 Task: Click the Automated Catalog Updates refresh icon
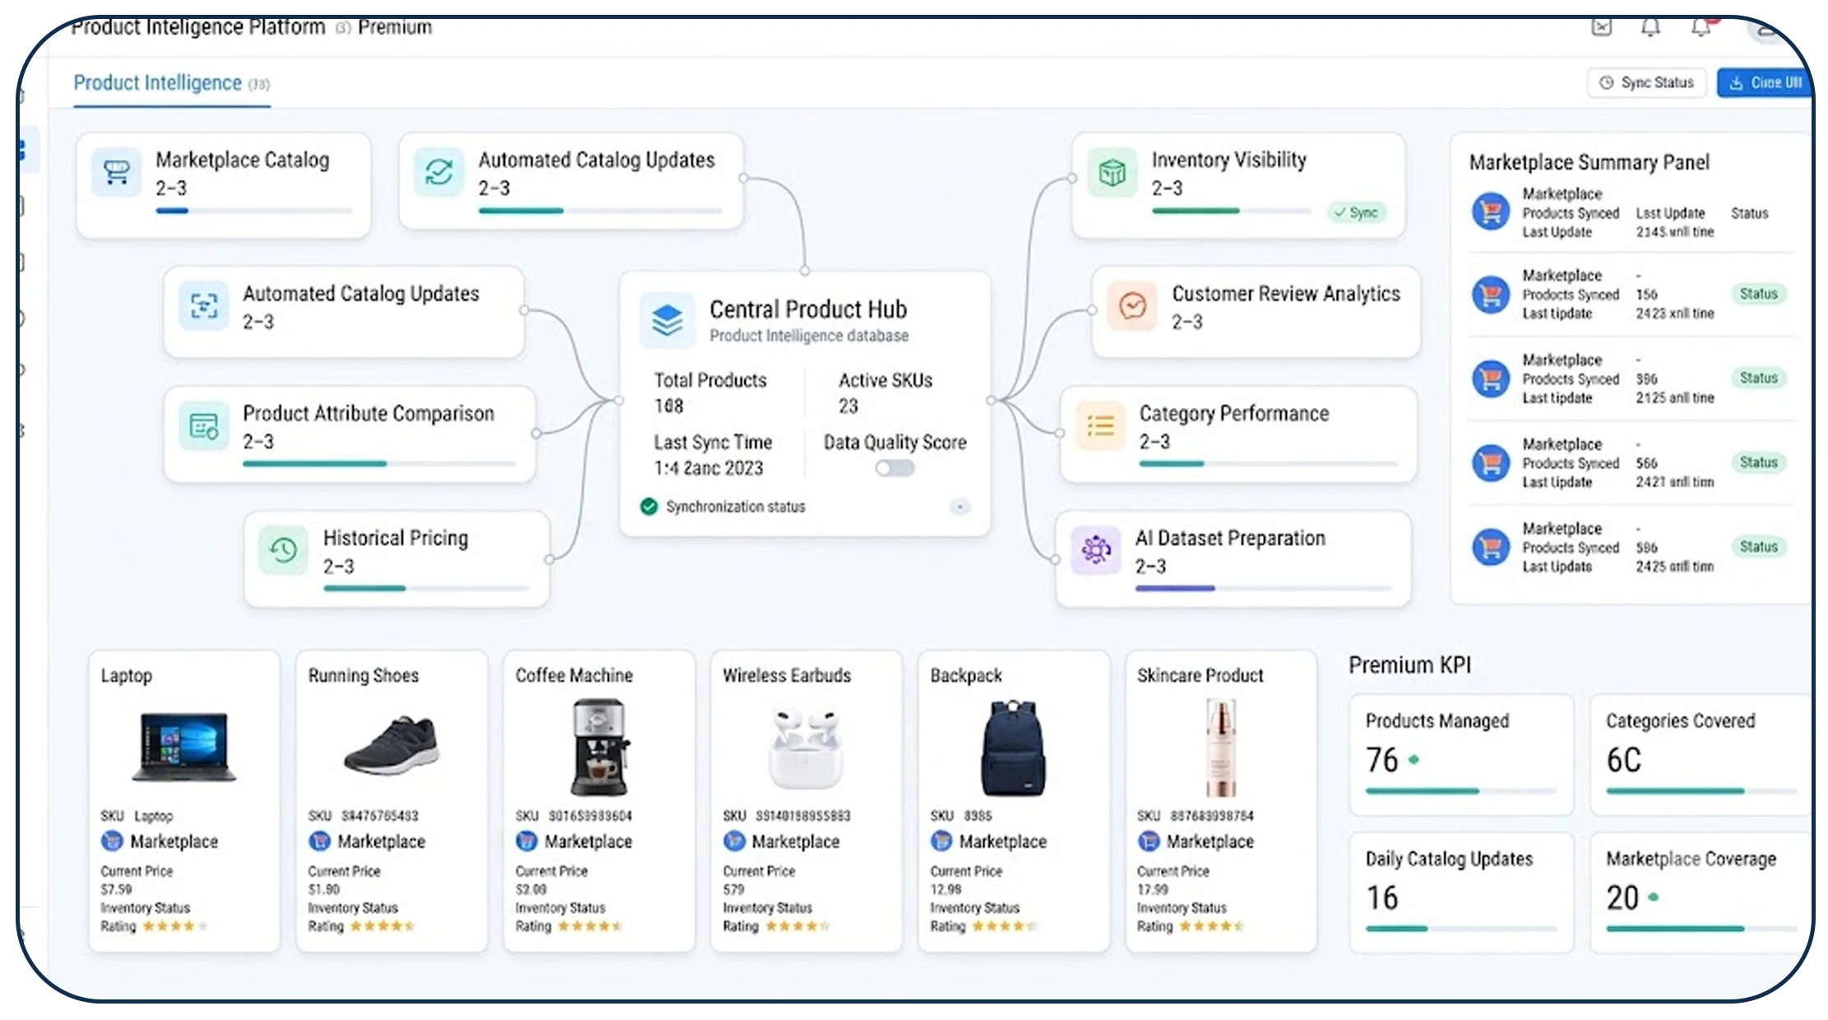tap(438, 172)
